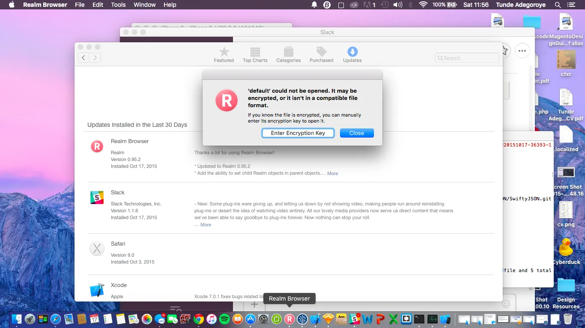585x328 pixels.
Task: Open the Wi-Fi menu
Action: tap(423, 5)
